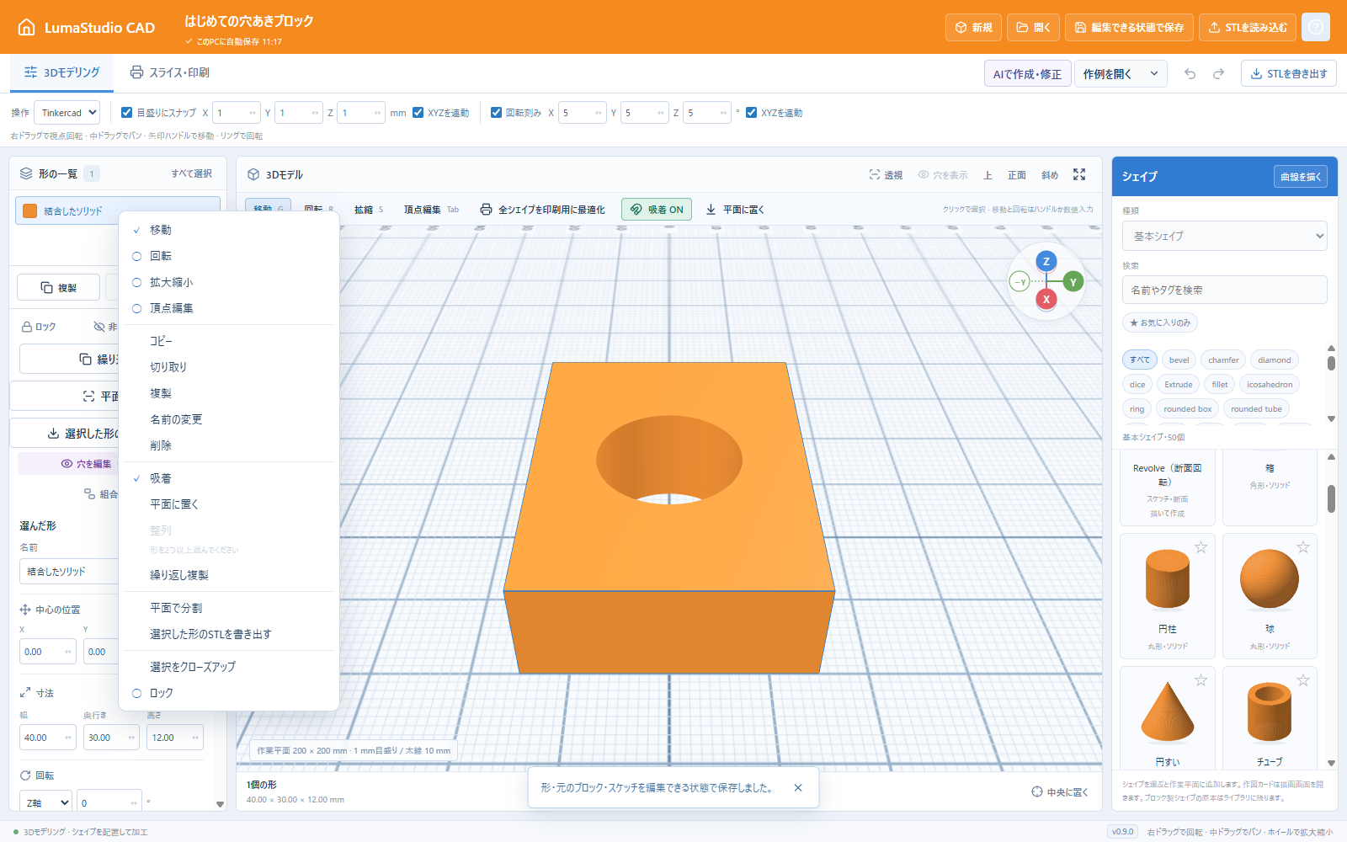Click the undo arrow icon
This screenshot has width=1347, height=842.
pos(1190,74)
